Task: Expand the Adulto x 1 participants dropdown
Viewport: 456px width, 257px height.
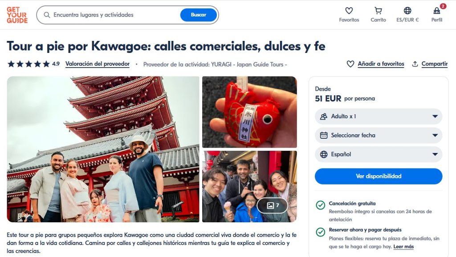Action: tap(379, 116)
